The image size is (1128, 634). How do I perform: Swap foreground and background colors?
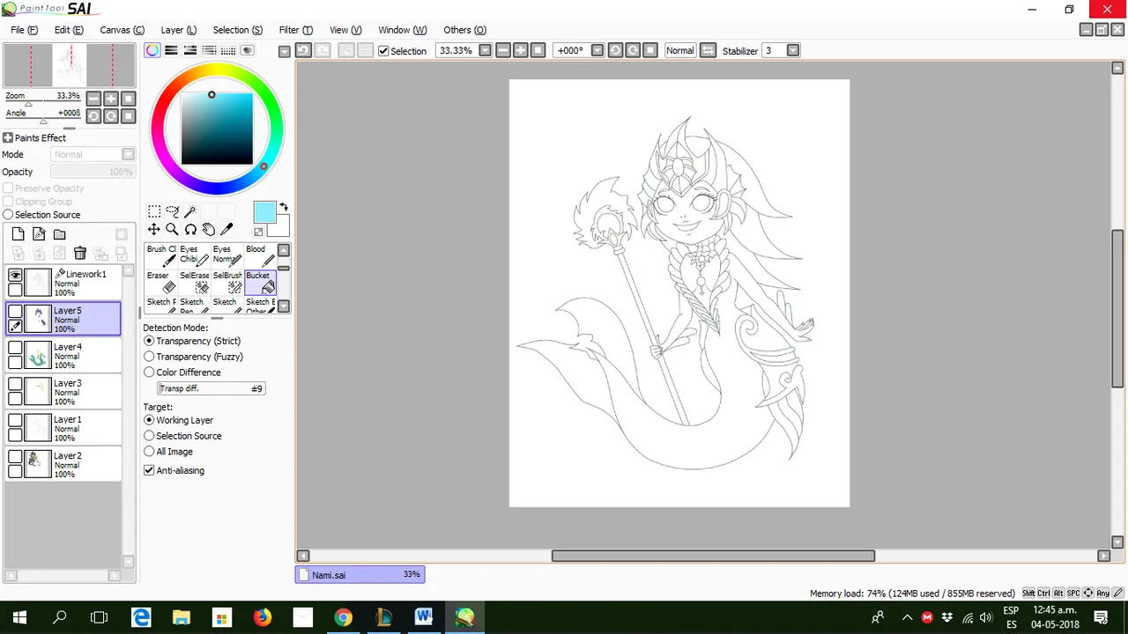point(284,207)
